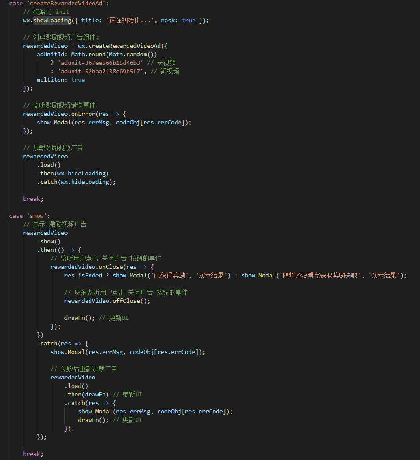
Task: Click the comment '// 监听激励视频错误事件'
Action: click(x=59, y=106)
